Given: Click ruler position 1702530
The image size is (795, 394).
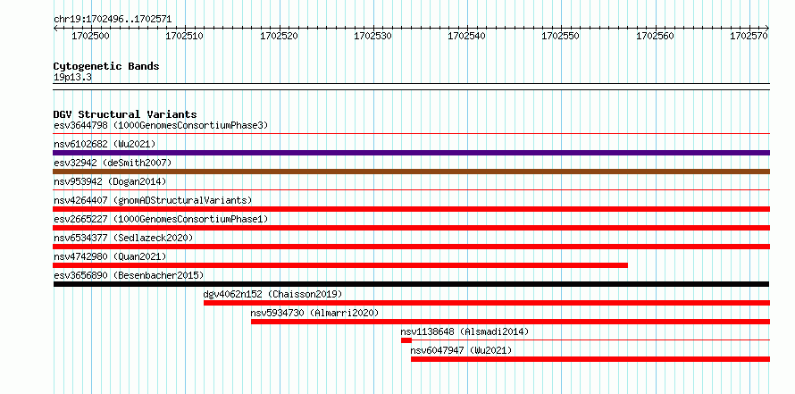Looking at the screenshot, I should coord(373,36).
